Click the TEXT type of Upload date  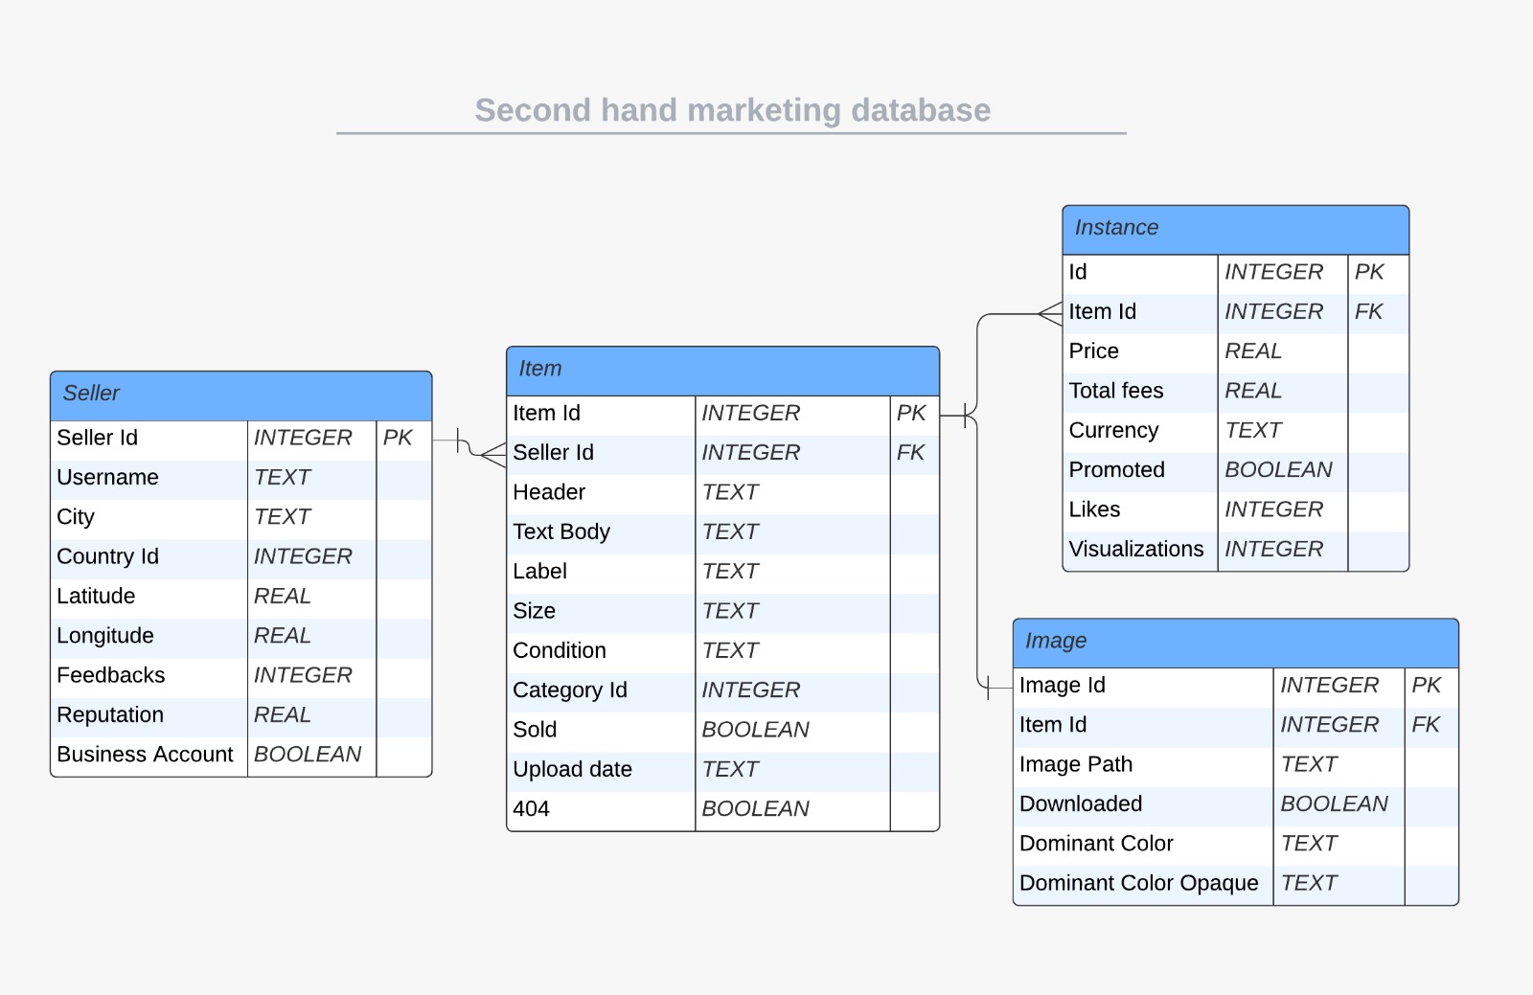730,769
